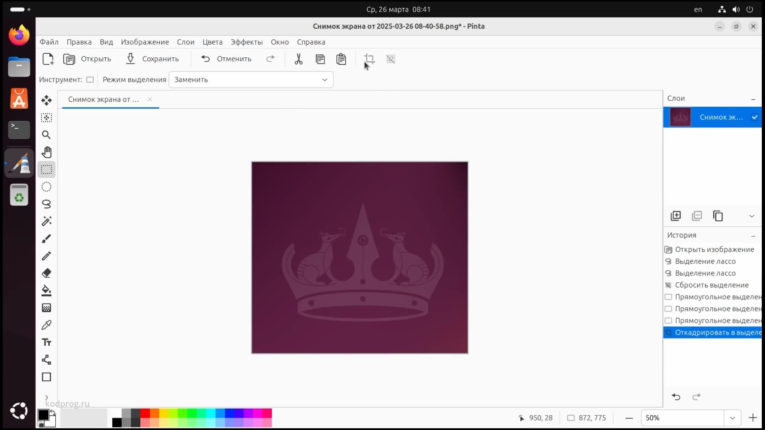This screenshot has width=765, height=430.
Task: Collapse the Слои panel
Action: tap(753, 99)
